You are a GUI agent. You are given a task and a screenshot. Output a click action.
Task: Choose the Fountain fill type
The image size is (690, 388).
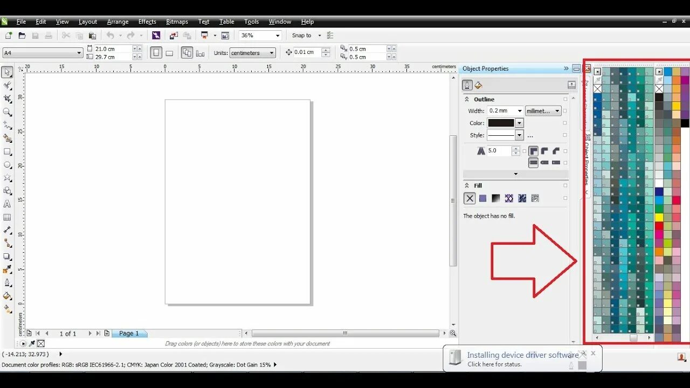pos(496,198)
